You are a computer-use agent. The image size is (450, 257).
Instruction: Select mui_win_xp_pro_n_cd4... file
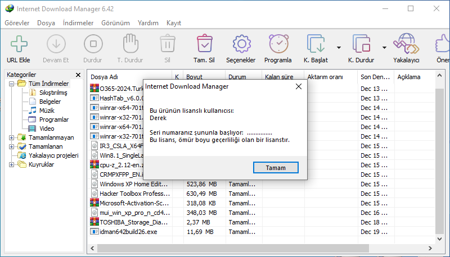click(x=261, y=213)
